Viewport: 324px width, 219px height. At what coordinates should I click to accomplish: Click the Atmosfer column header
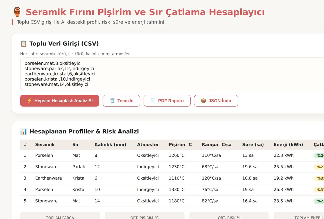click(x=148, y=144)
